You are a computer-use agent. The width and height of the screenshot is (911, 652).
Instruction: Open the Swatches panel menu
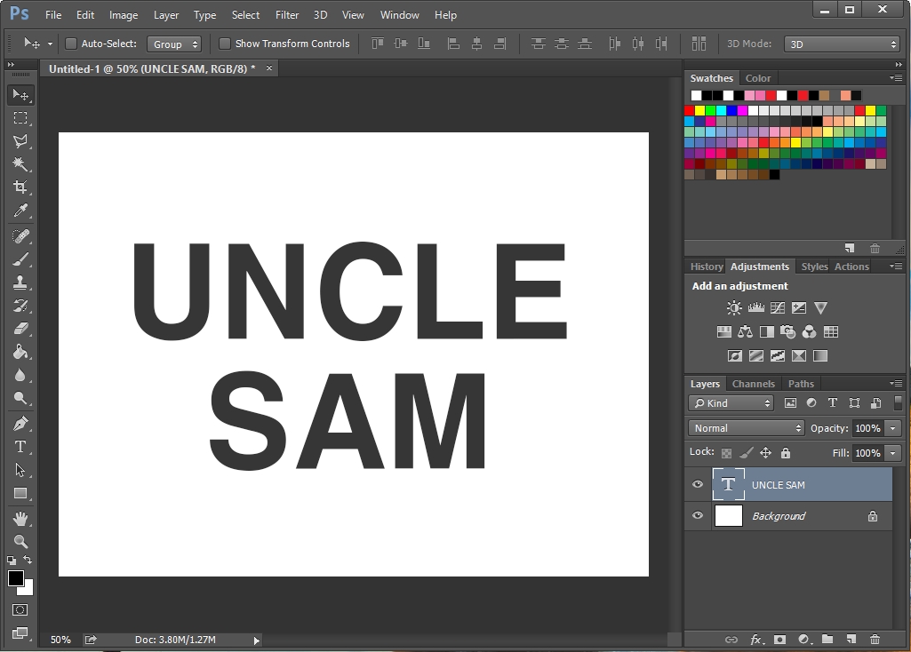[x=895, y=78]
